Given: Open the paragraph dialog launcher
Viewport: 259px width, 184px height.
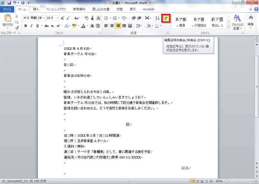Looking at the screenshot, I should 167,33.
